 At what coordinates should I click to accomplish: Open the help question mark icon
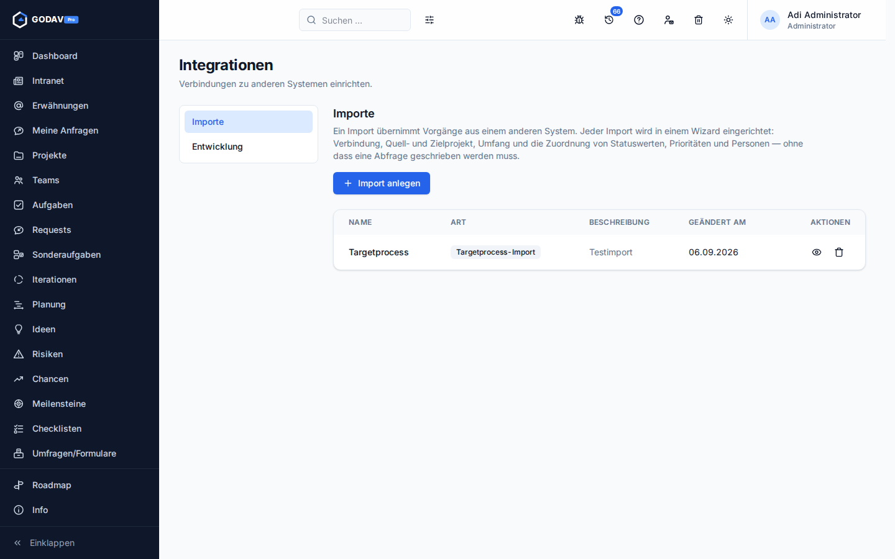[x=639, y=20]
